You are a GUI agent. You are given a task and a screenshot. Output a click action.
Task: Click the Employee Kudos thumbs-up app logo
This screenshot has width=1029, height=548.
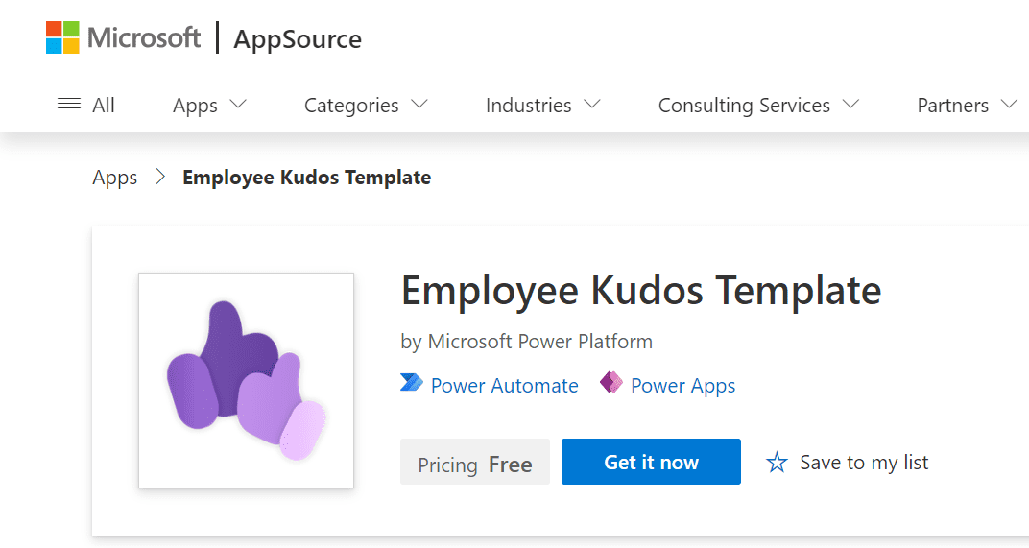coord(246,381)
